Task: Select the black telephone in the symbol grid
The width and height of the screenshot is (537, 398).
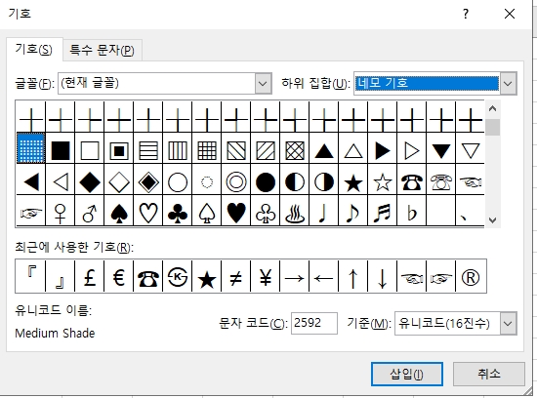Action: pos(412,181)
